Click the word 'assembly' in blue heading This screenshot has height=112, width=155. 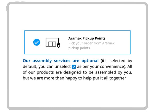click(x=42, y=61)
